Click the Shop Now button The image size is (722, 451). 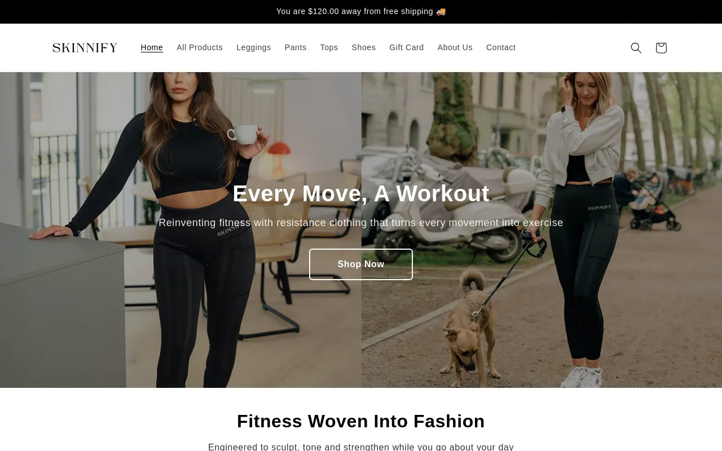[x=361, y=264]
